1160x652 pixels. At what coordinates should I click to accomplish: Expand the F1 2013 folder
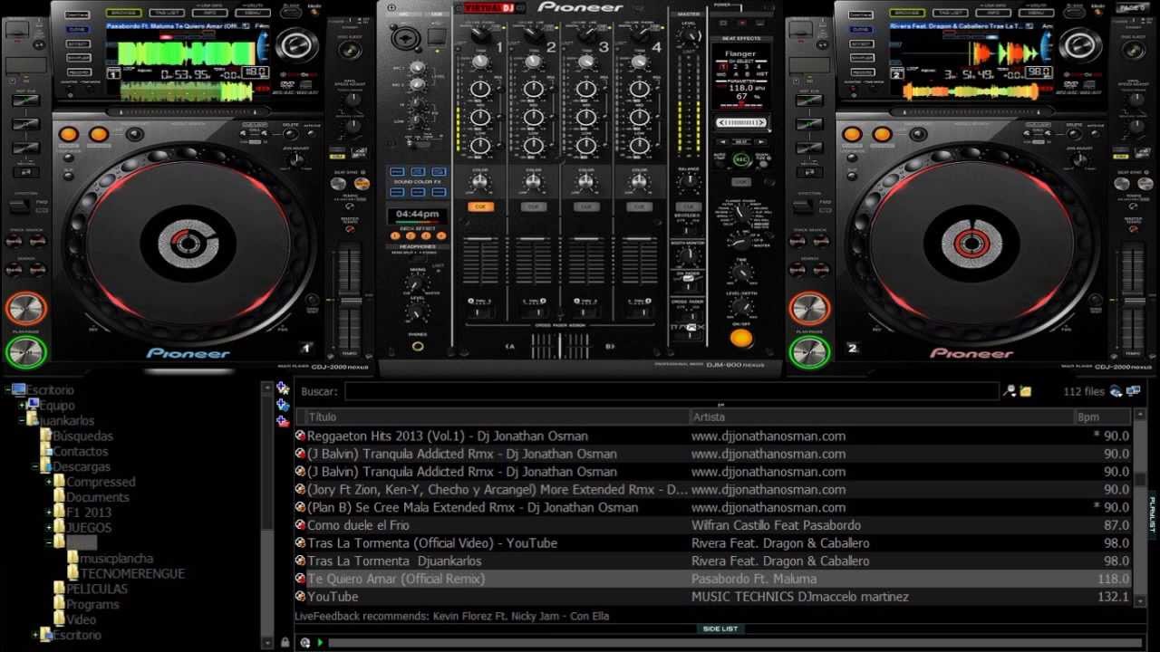click(x=49, y=513)
